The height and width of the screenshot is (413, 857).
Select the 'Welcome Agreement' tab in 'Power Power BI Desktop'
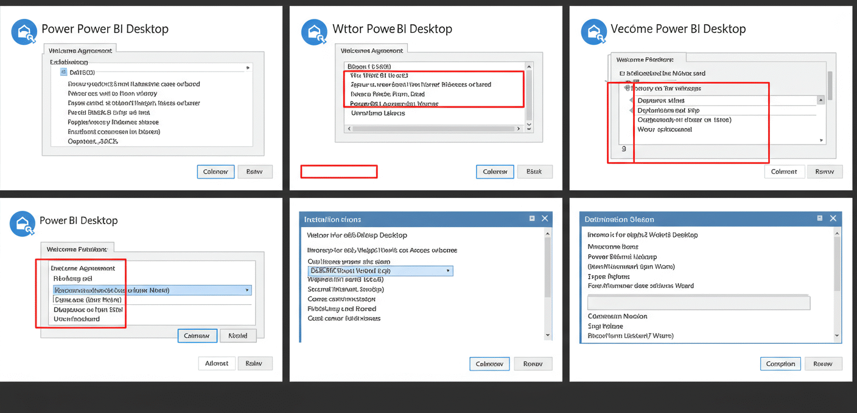(80, 51)
